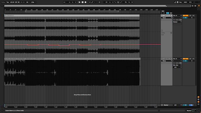Toggle Punch-Out switch icon
Screen dimensions: 201x113
(x=121, y=2)
